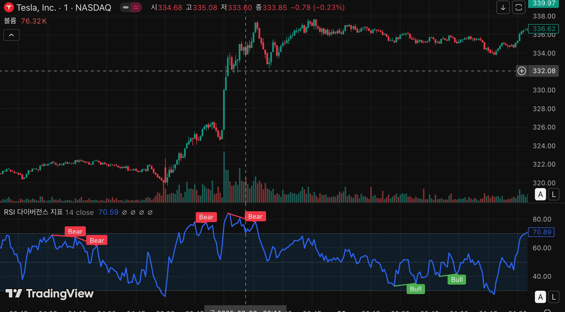
Task: Click the blue RSI value 70.59
Action: [x=108, y=212]
